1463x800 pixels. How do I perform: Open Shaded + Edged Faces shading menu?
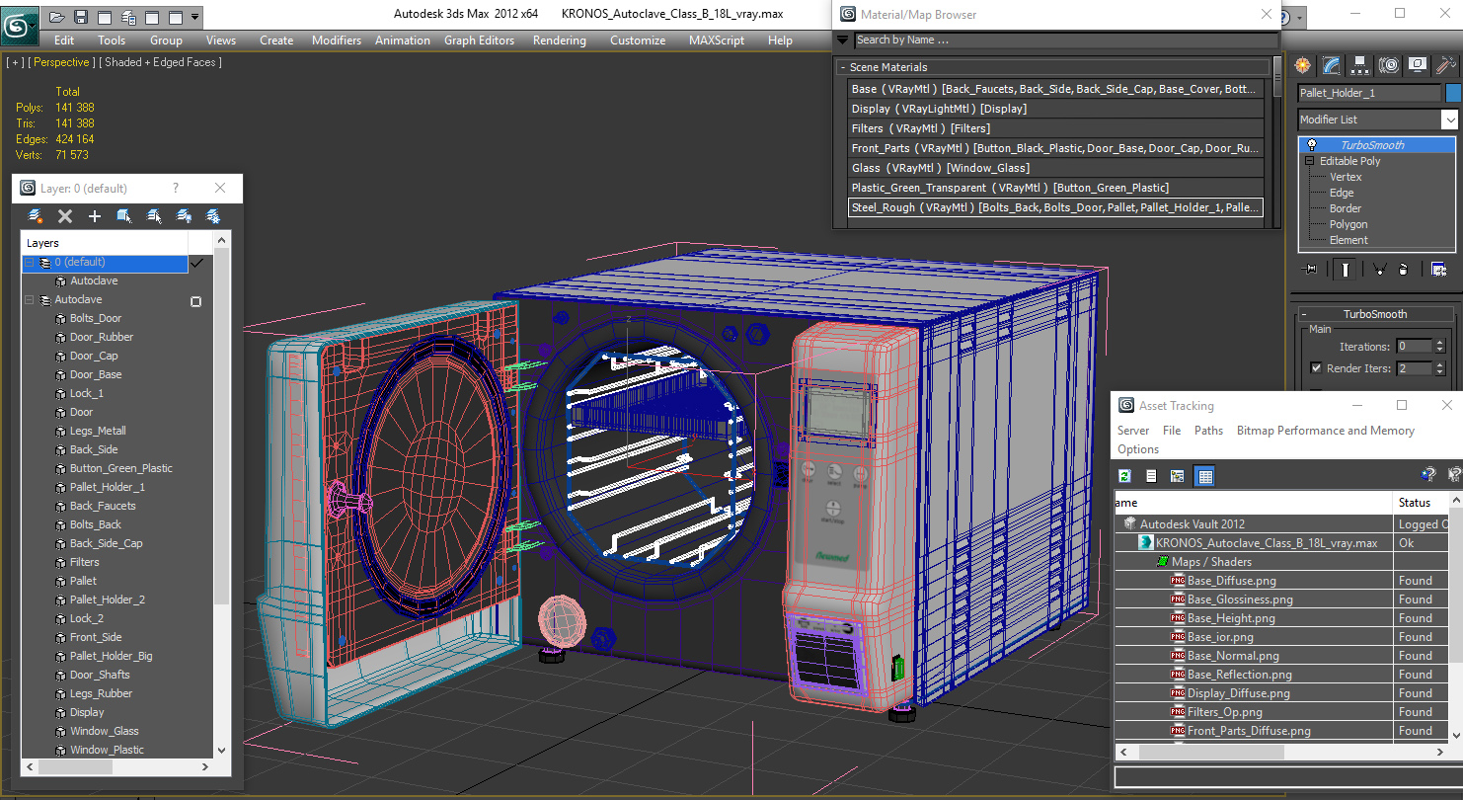(x=162, y=62)
